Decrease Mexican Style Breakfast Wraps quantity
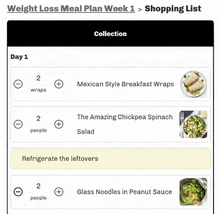The image size is (220, 214). point(18,84)
